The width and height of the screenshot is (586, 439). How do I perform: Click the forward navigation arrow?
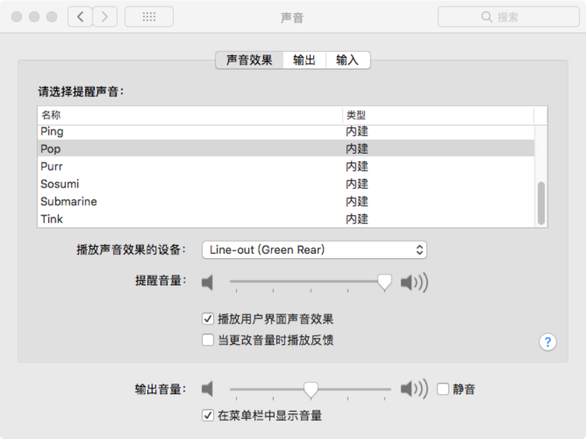(105, 16)
